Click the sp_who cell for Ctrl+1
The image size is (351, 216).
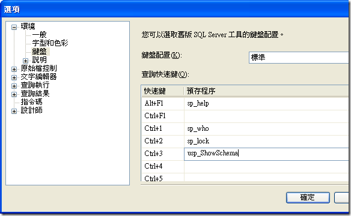click(266, 128)
